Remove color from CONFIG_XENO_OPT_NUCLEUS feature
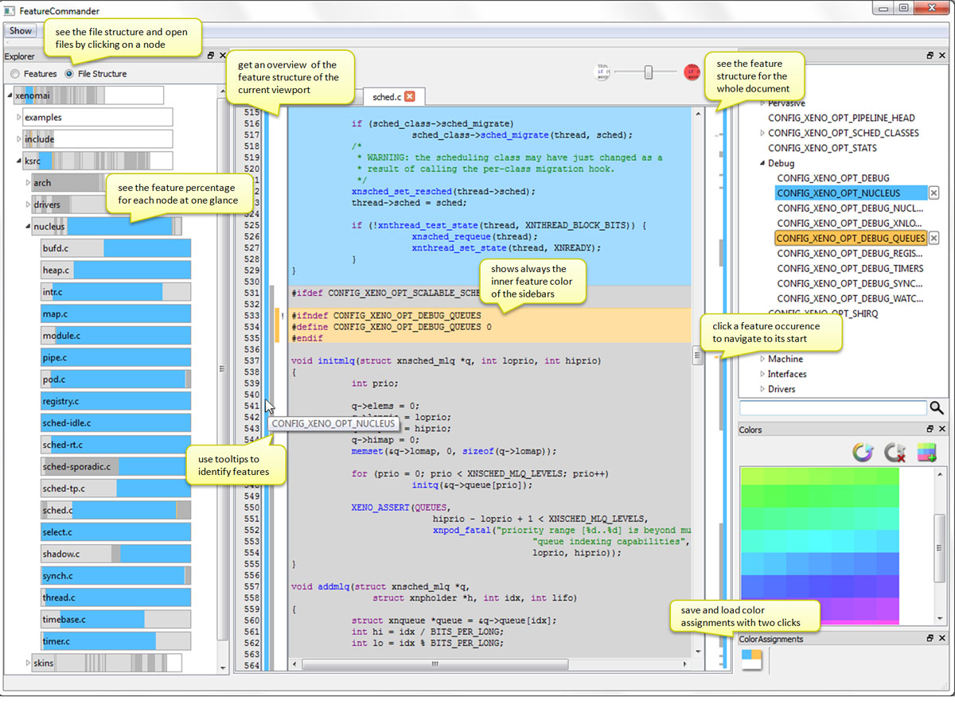This screenshot has width=955, height=716. (x=934, y=193)
